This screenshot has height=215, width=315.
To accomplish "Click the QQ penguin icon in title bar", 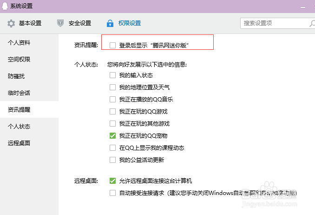I will pyautogui.click(x=5, y=6).
